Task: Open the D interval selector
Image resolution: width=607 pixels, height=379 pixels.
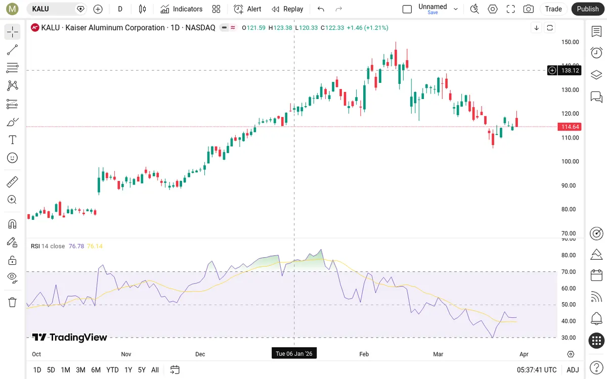Action: (x=120, y=9)
